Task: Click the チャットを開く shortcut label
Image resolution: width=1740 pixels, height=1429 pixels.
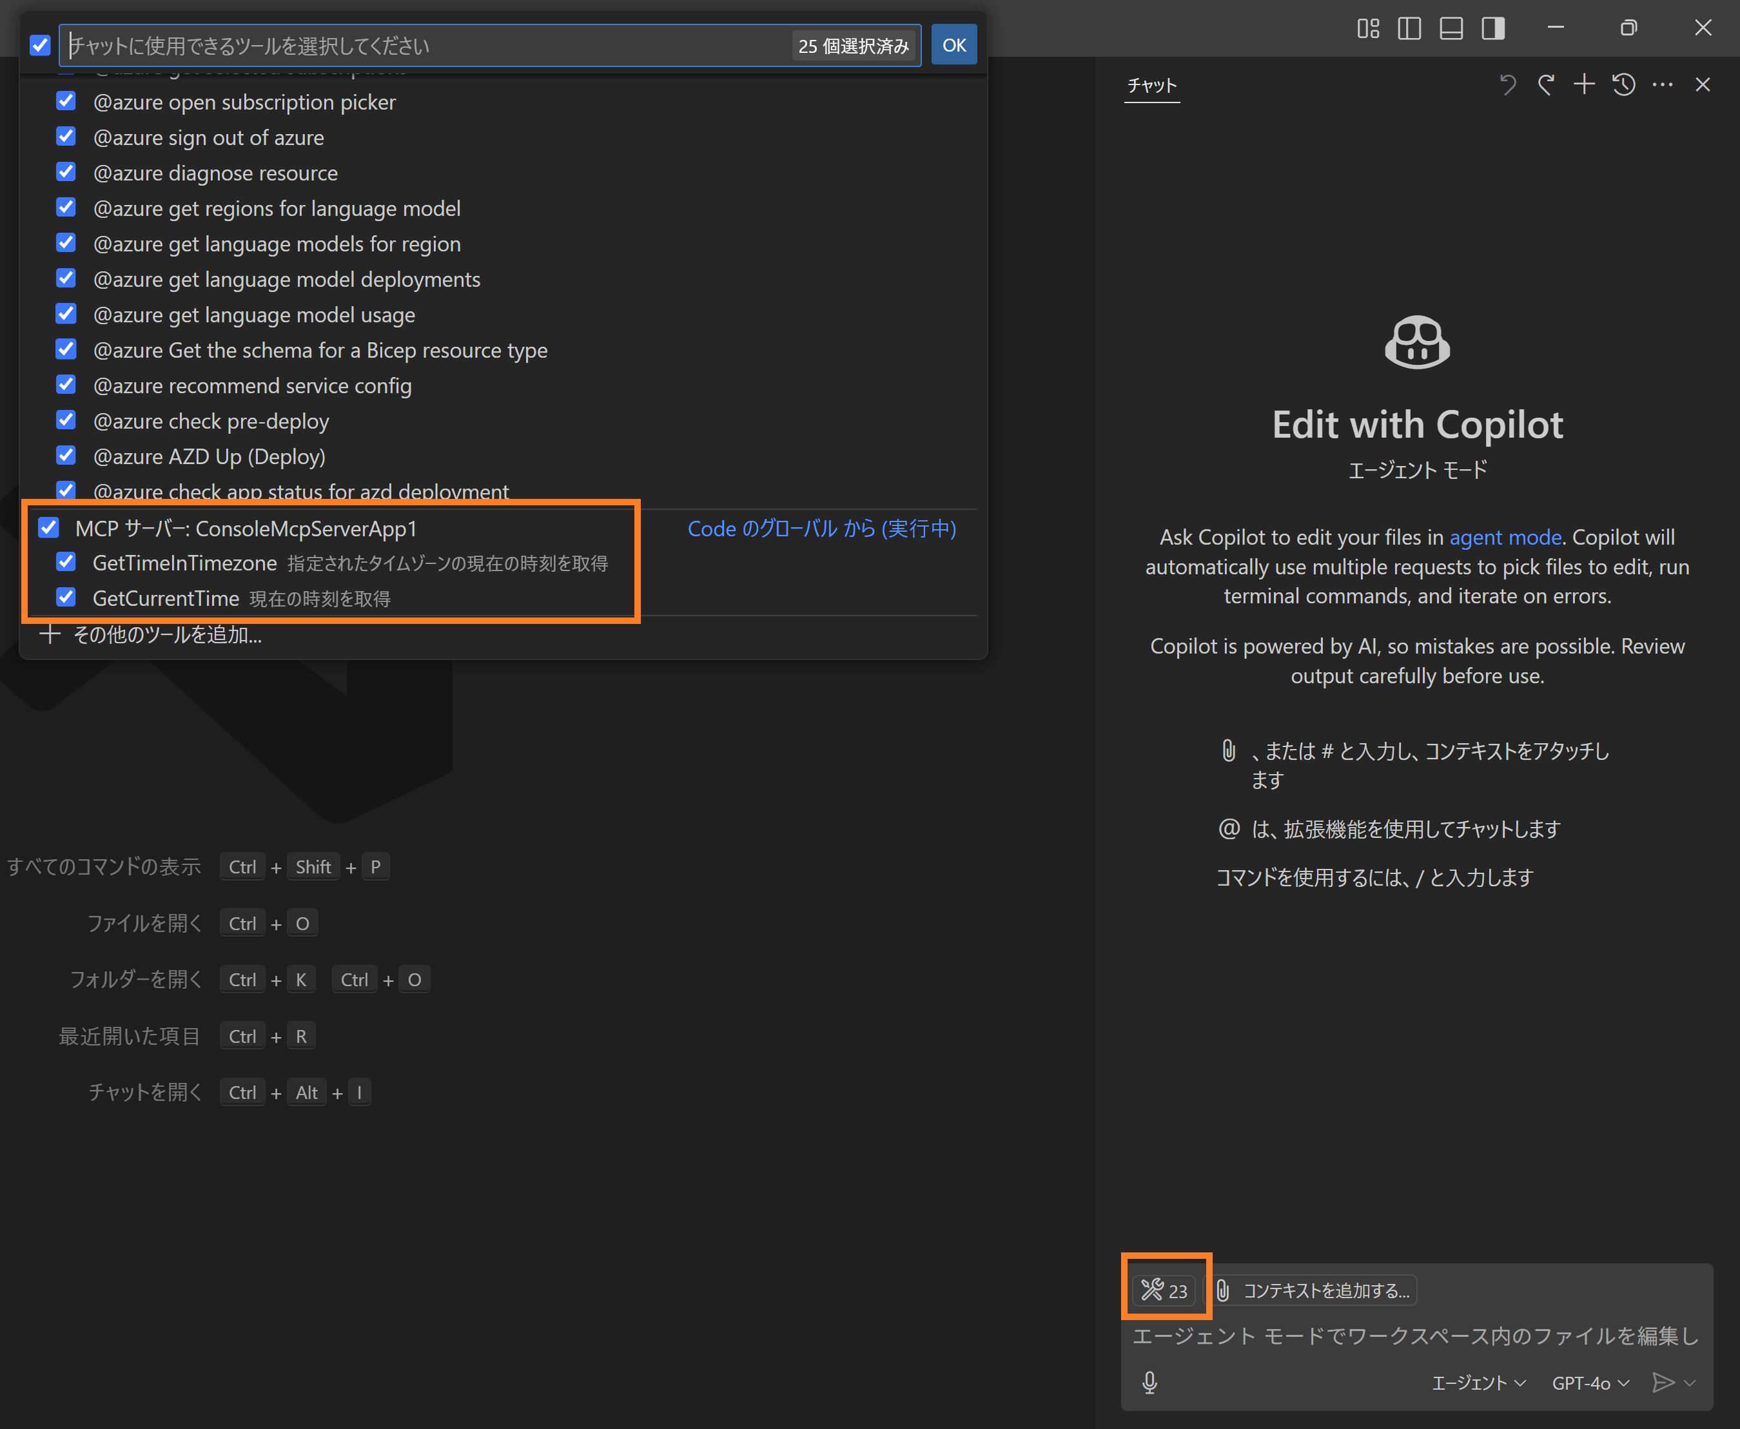Action: click(145, 1093)
